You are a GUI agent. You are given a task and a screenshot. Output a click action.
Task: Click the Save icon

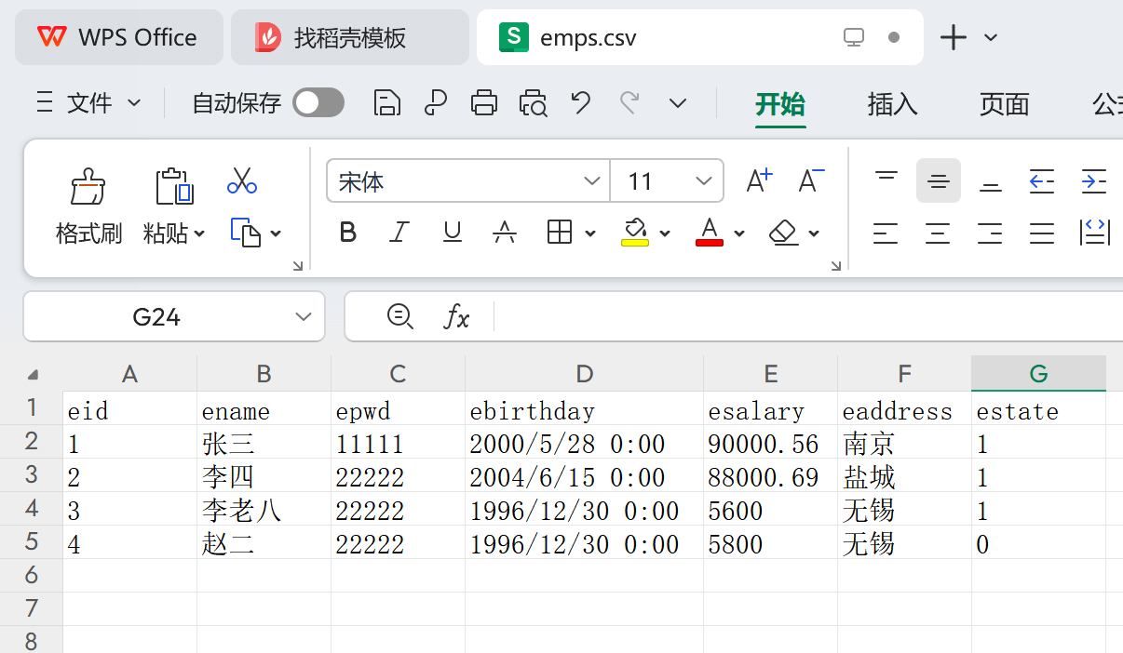point(386,102)
